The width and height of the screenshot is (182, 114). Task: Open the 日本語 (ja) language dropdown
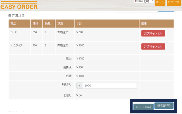tap(144, 2)
